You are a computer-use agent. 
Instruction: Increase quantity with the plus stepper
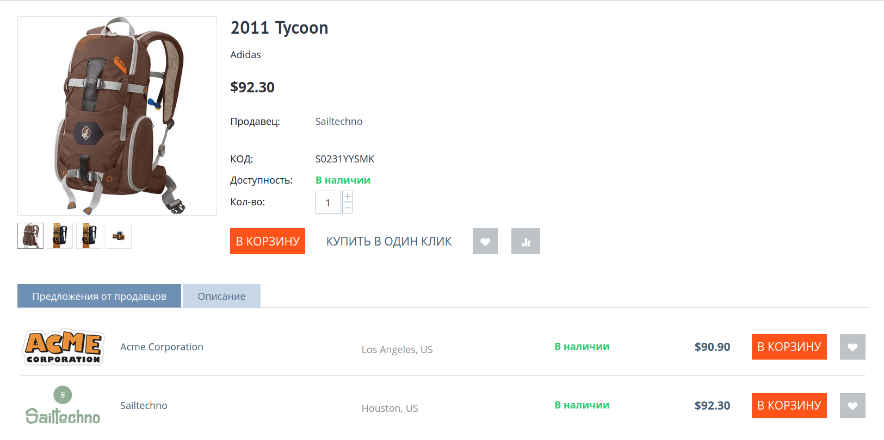(x=348, y=197)
